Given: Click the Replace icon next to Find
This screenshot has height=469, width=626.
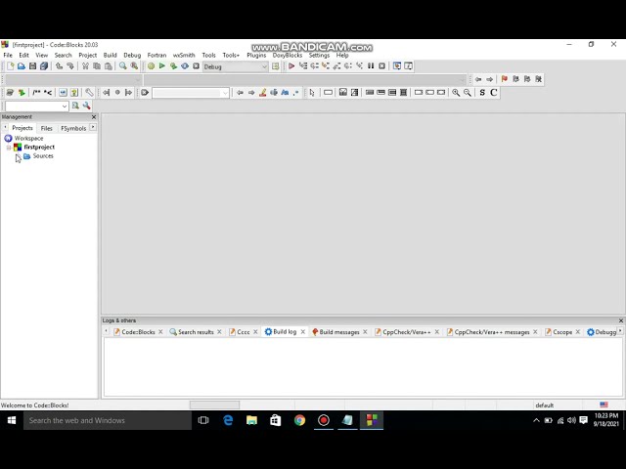Looking at the screenshot, I should [134, 66].
